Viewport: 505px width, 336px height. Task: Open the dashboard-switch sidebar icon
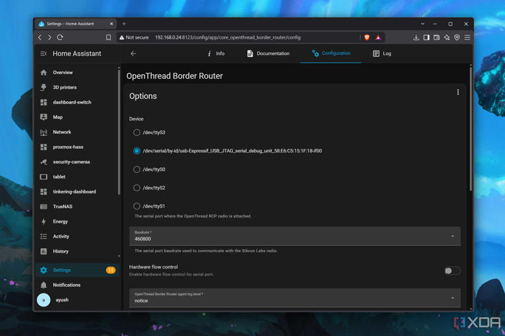pyautogui.click(x=44, y=102)
